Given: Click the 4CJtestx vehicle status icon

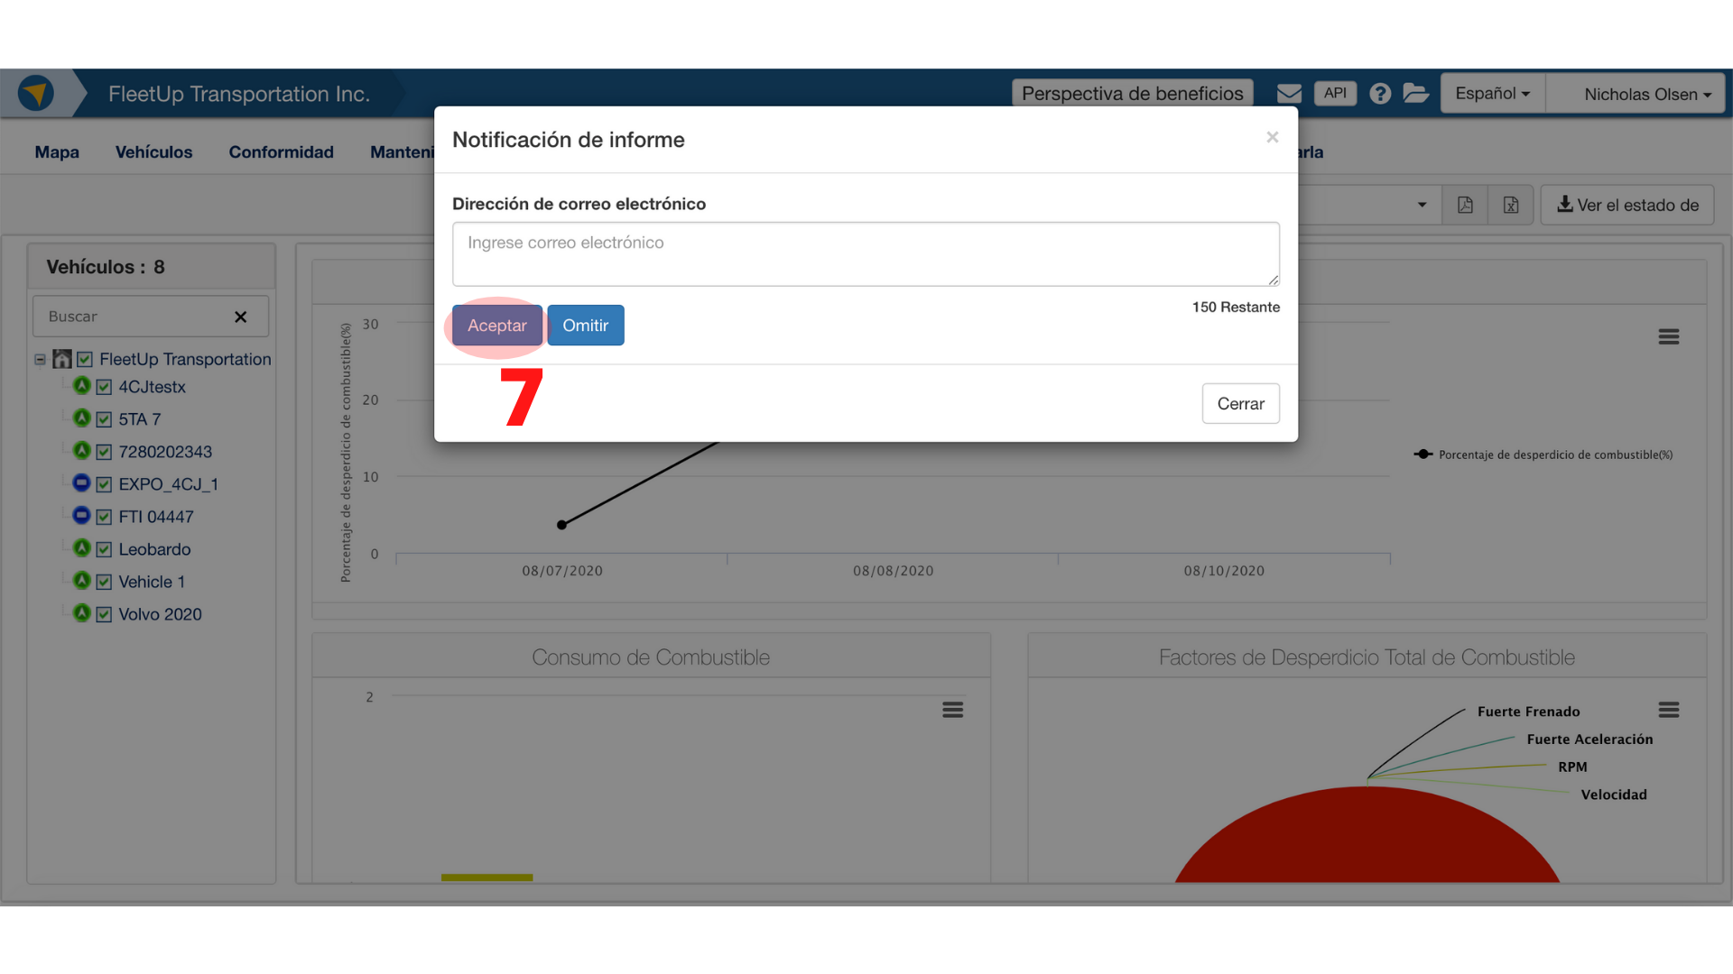Looking at the screenshot, I should (82, 386).
